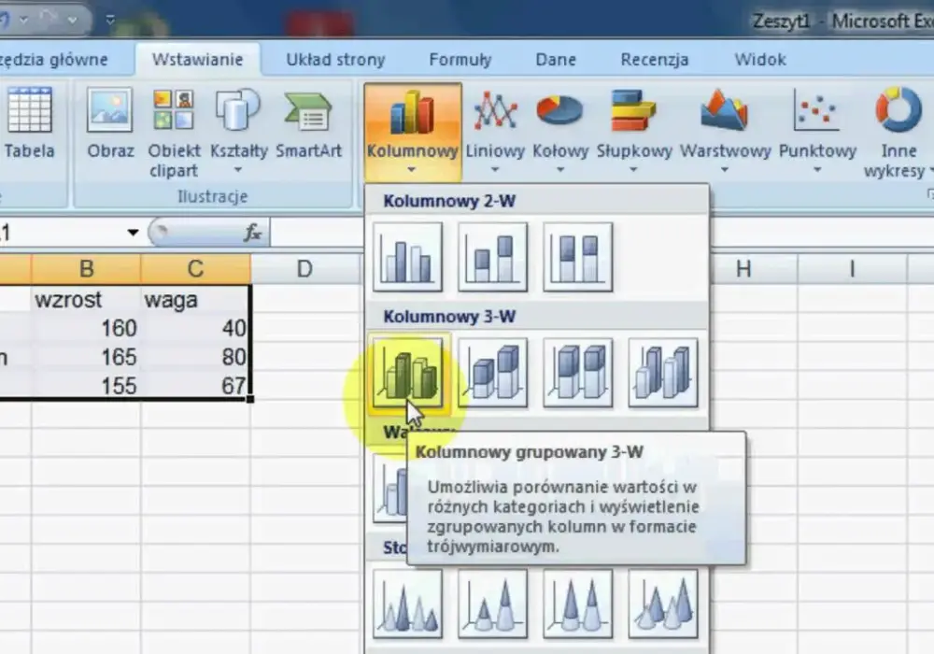Viewport: 934px width, 654px height.
Task: Open Inne wykresy chart options
Action: (898, 133)
